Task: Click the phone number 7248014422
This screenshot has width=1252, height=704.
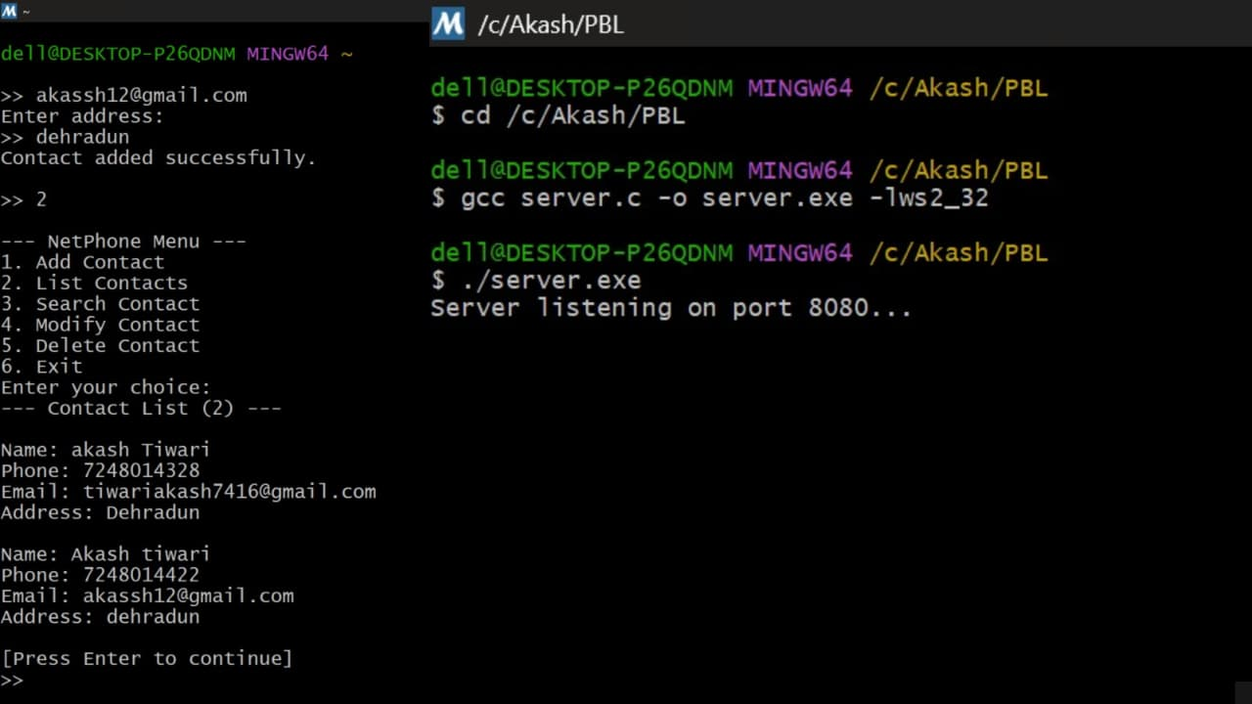Action: coord(141,575)
